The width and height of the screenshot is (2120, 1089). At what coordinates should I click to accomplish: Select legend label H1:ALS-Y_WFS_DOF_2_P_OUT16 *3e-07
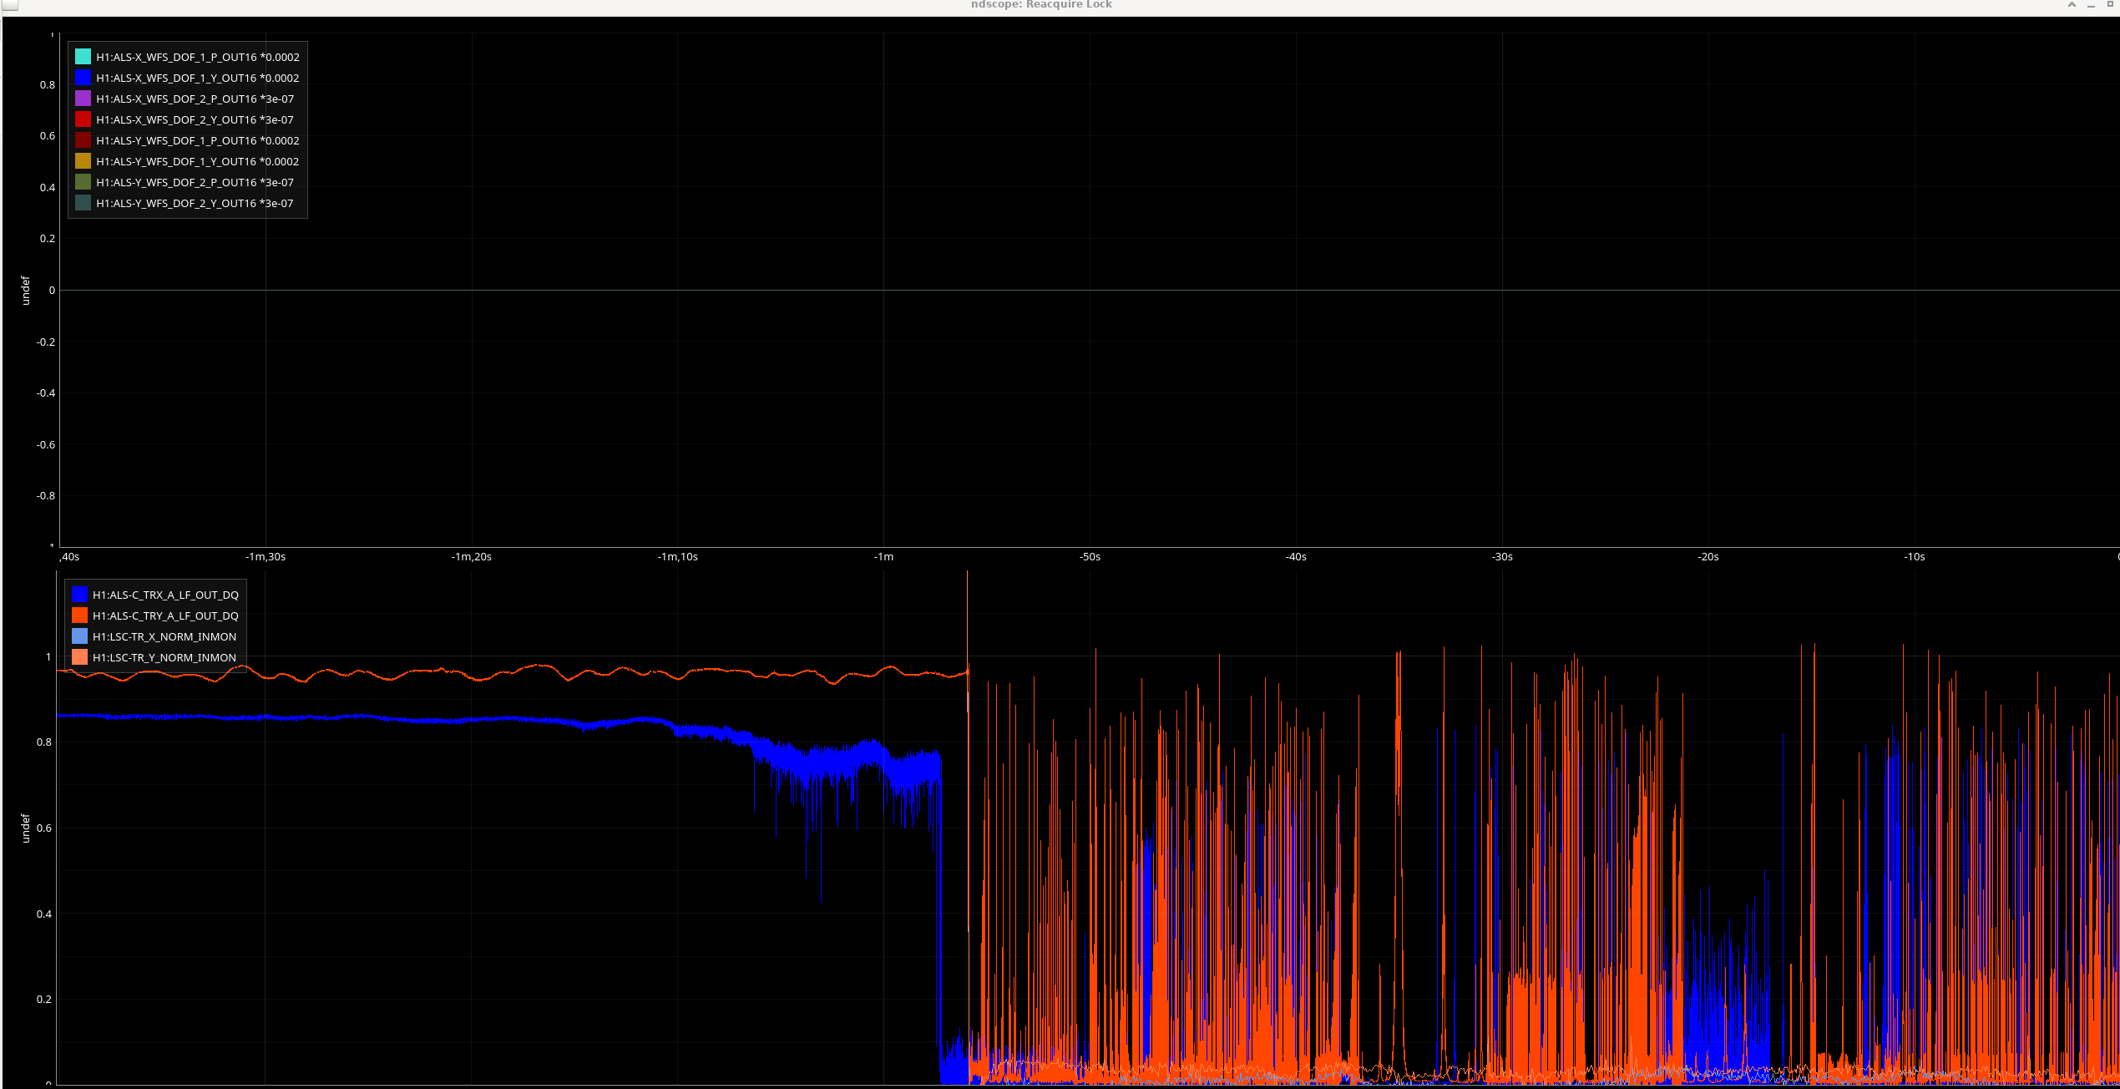click(195, 182)
